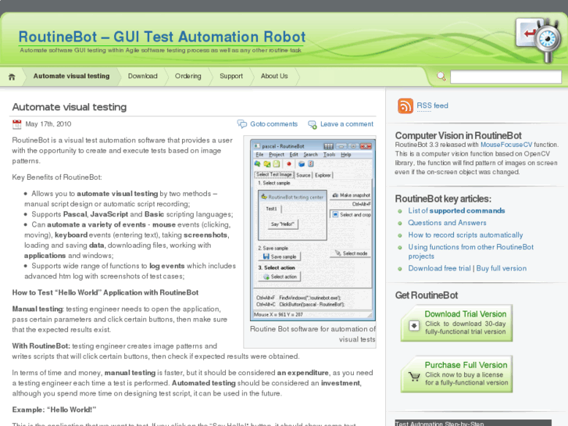Open the RoutineBot software screenshot thumbnail
This screenshot has width=568, height=426.
point(313,231)
